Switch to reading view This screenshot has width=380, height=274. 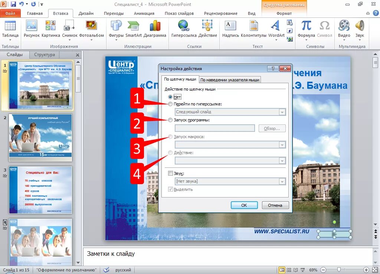pyautogui.click(x=295, y=270)
